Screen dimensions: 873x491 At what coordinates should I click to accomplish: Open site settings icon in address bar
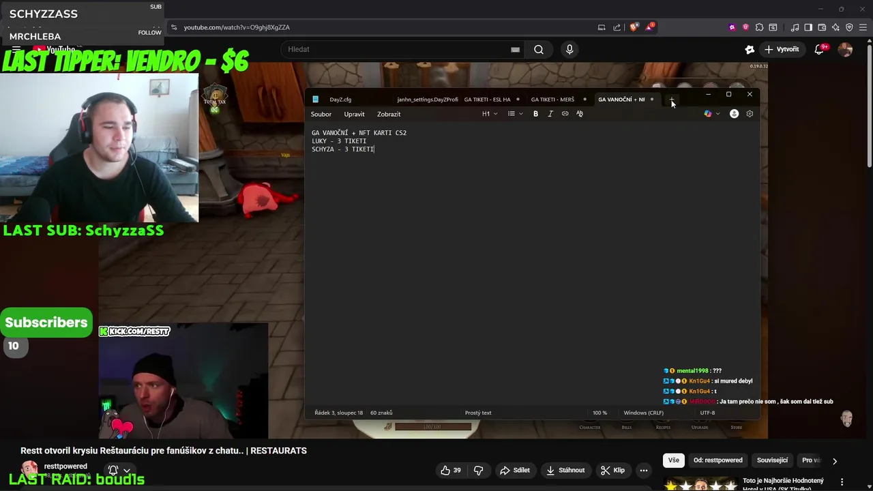click(x=174, y=27)
